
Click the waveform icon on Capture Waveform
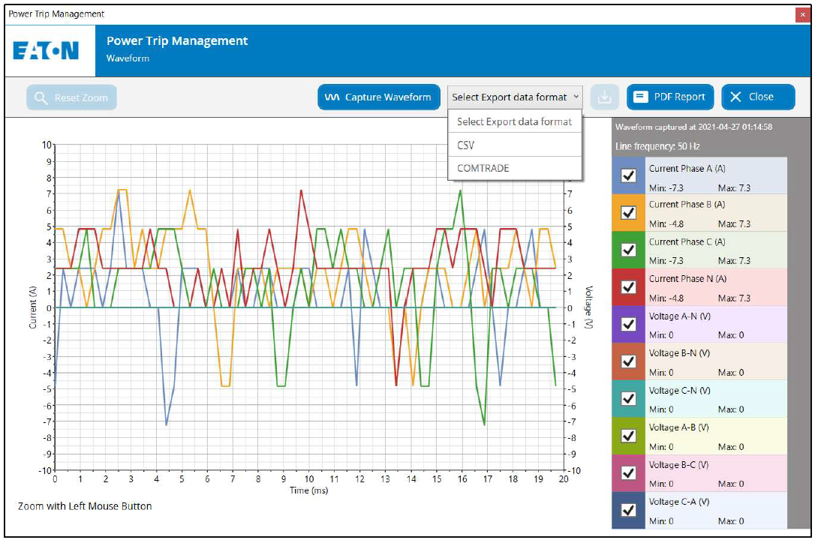click(332, 97)
